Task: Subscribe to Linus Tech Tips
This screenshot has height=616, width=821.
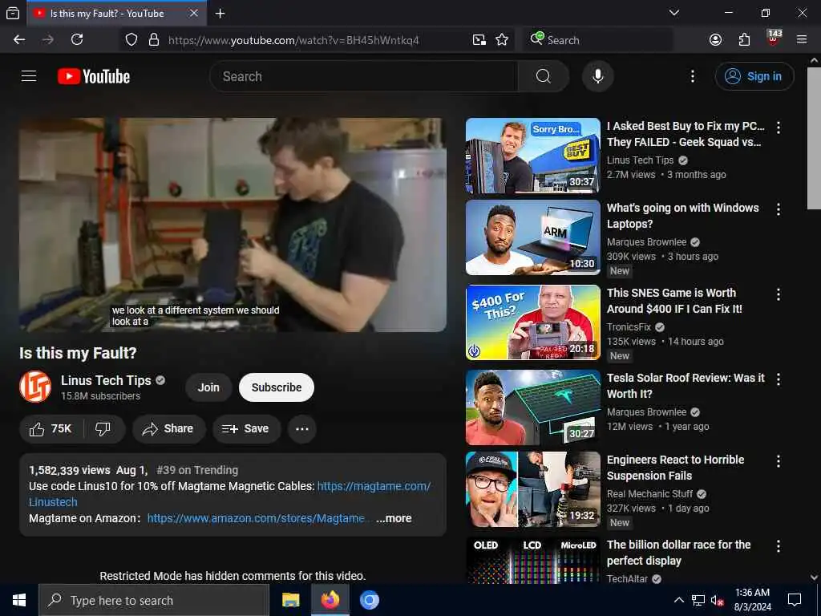Action: pos(277,387)
